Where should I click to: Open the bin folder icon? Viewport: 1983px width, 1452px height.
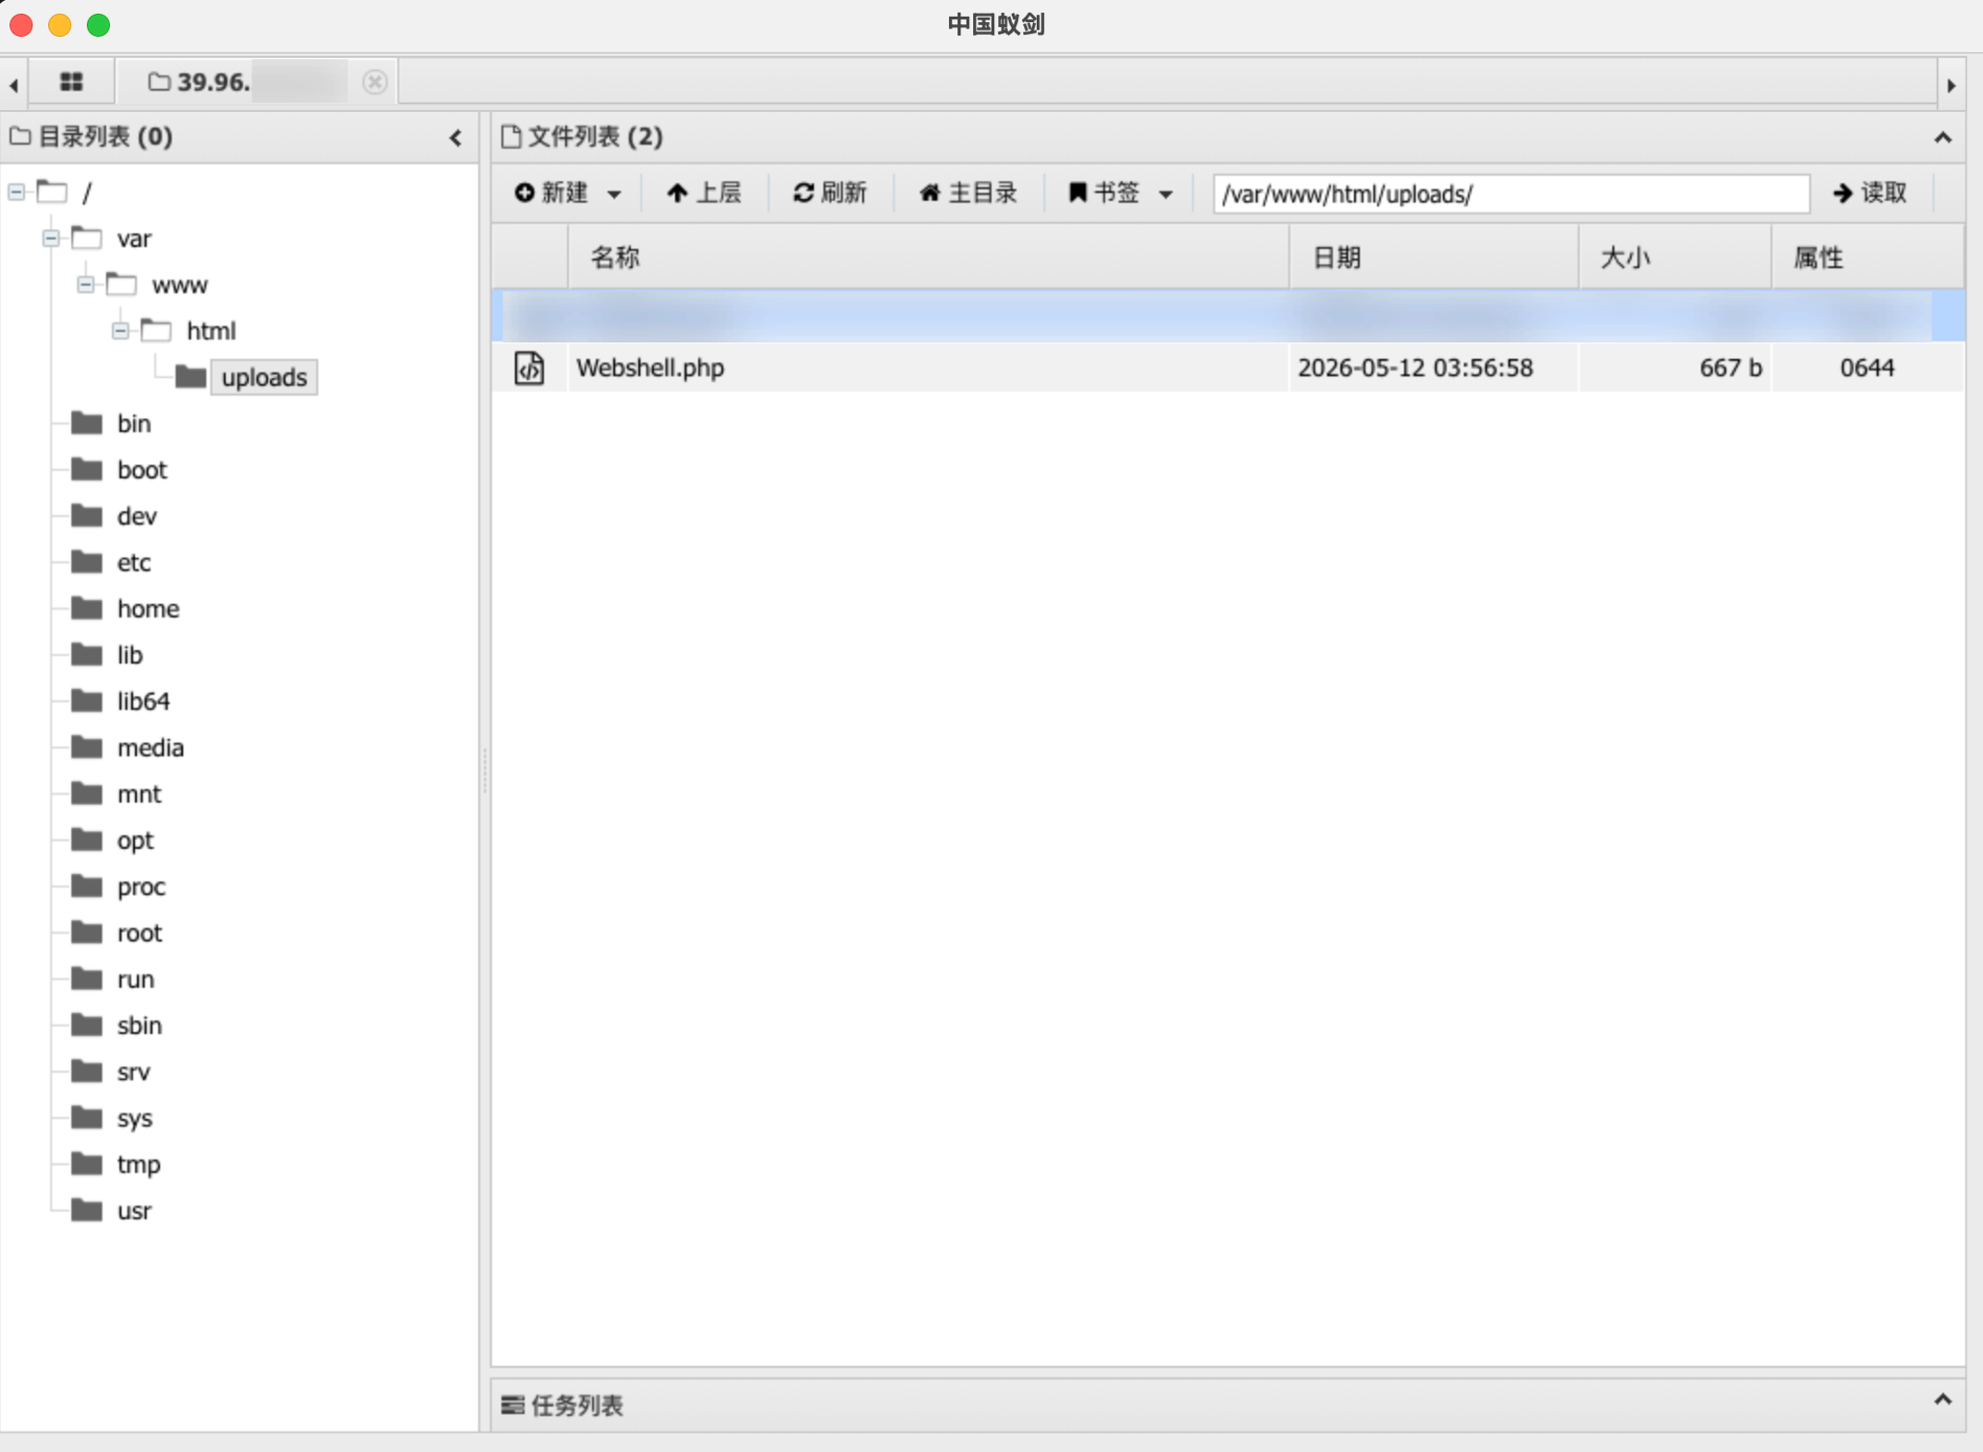[87, 424]
